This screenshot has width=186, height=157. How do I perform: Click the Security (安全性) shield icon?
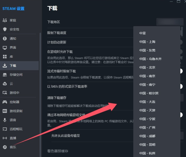pyautogui.click(x=5, y=29)
